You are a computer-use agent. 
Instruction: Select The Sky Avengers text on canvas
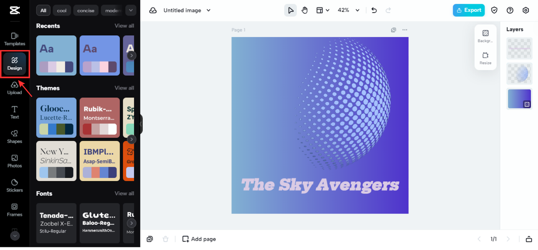[x=320, y=185]
